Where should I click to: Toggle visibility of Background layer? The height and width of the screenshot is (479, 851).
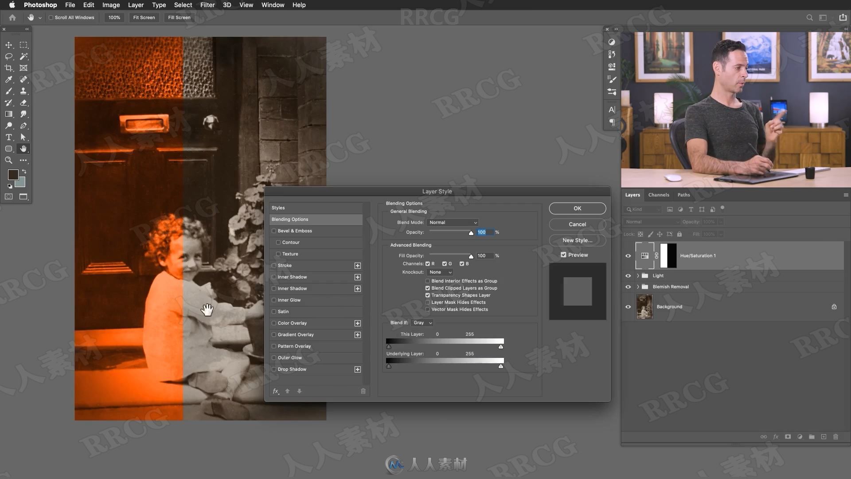[x=628, y=306]
